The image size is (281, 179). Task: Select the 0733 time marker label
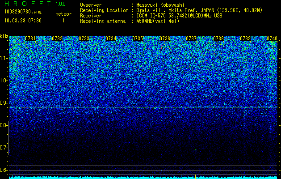click(84, 38)
